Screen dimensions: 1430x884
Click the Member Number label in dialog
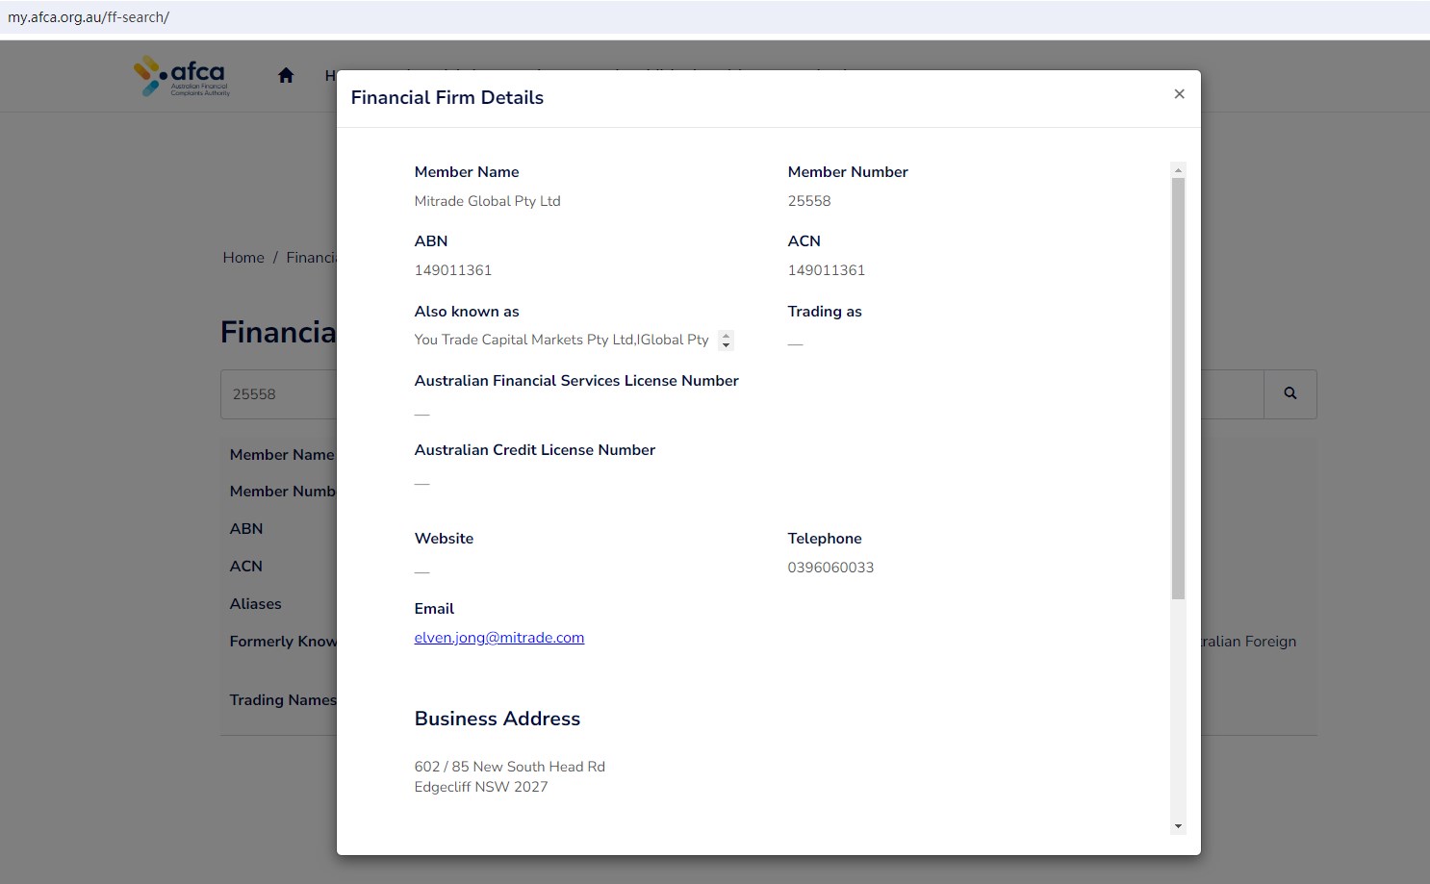click(x=848, y=172)
